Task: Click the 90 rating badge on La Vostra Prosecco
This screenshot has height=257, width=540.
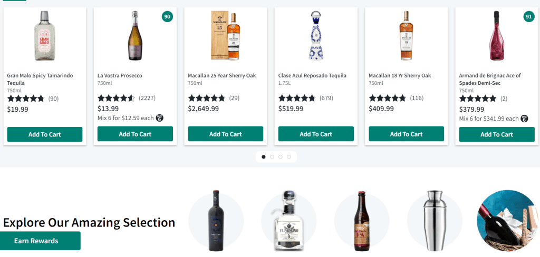Action: [x=167, y=17]
